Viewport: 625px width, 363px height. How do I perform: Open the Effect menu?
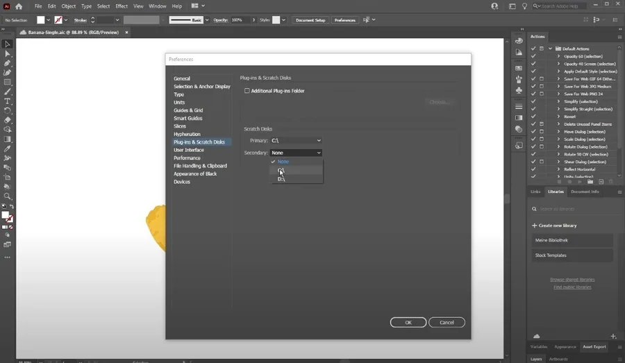(122, 6)
